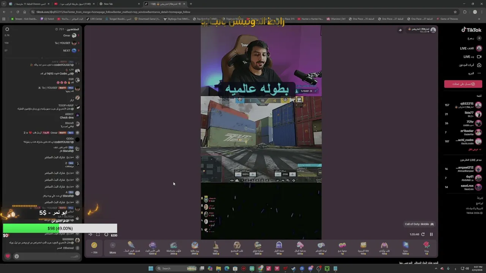Bookmark this page with the star icon
The image size is (486, 273).
[455, 12]
